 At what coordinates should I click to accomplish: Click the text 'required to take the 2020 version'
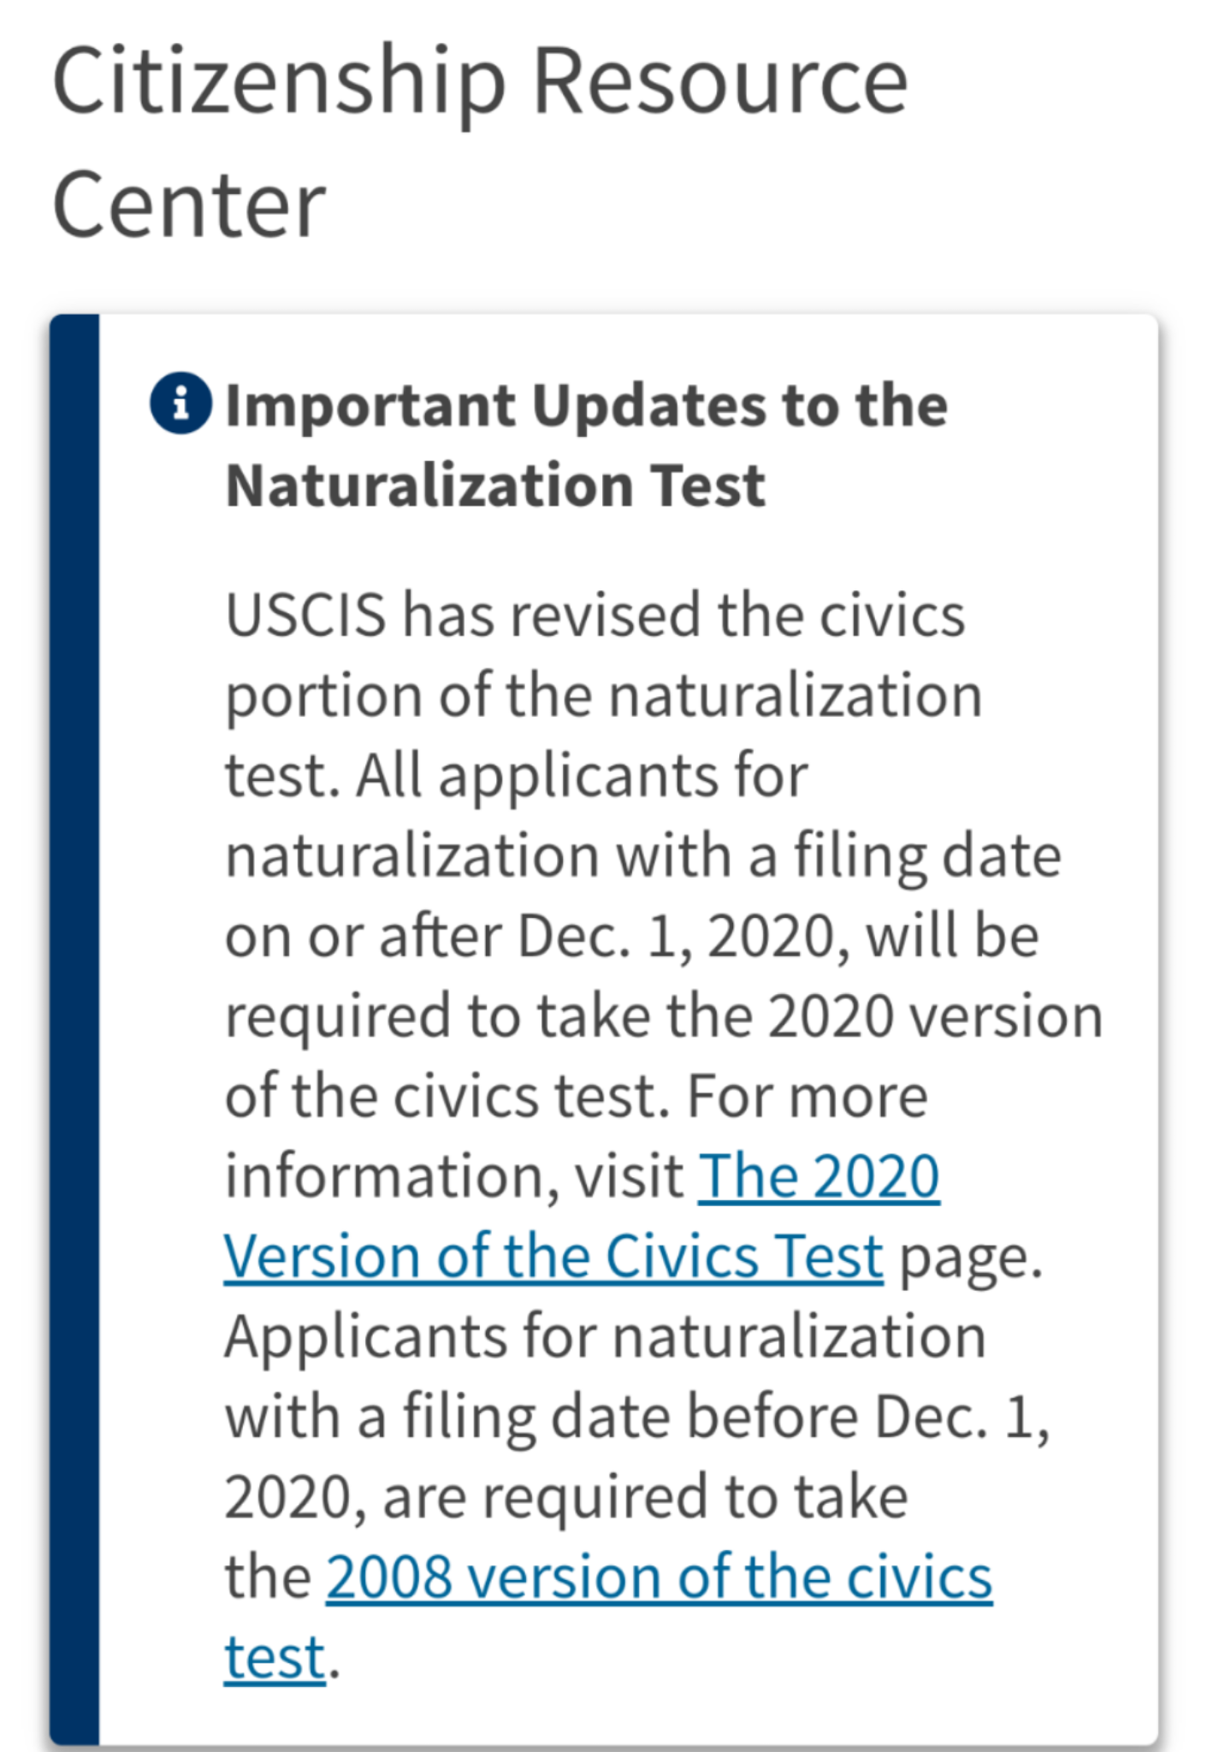click(664, 1016)
